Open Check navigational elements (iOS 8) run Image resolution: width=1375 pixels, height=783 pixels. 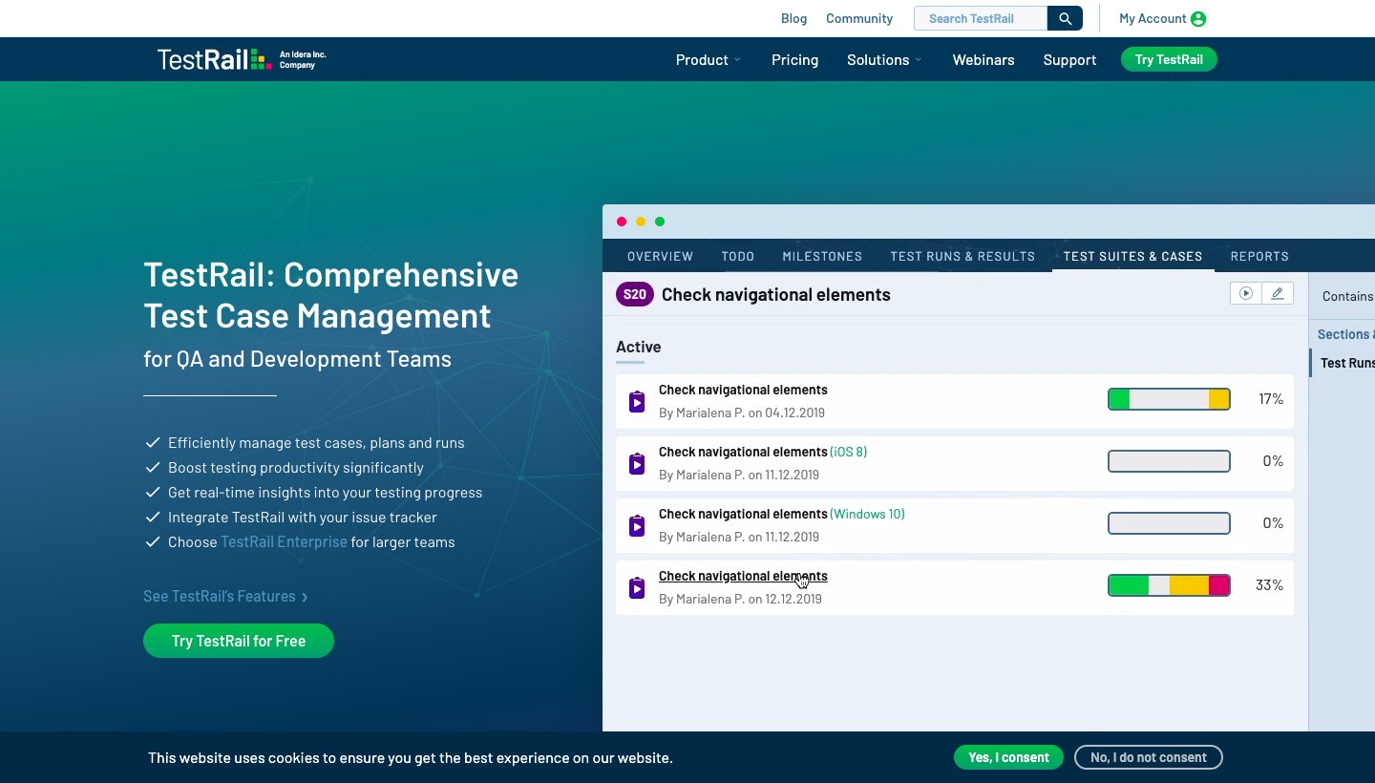[x=763, y=452]
